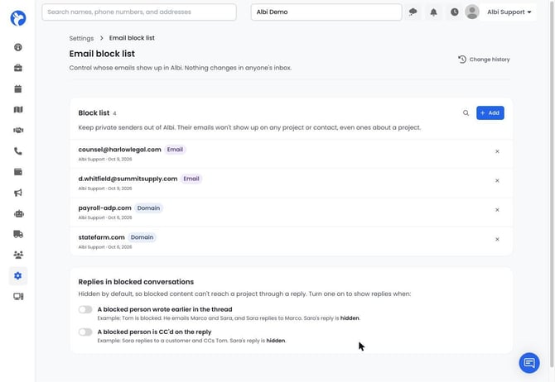This screenshot has width=555, height=382.
Task: Open the chat messages icon in top bar
Action: [x=413, y=12]
